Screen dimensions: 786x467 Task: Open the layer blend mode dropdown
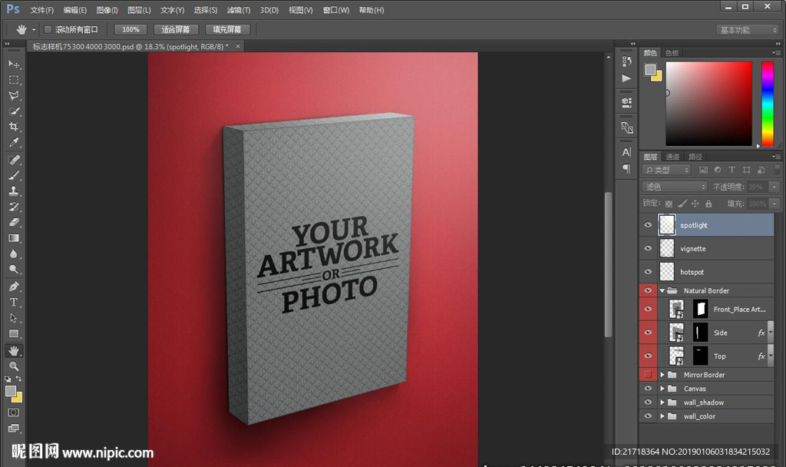(675, 187)
